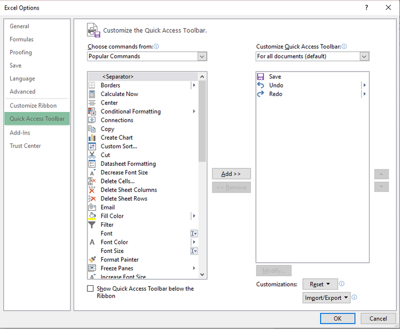Screen dimensions: 400x329
Task: Select the Create Chart icon
Action: [92, 138]
